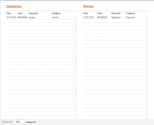
Task: Open the Moradia category dropdown arrow
Action: 76,17
